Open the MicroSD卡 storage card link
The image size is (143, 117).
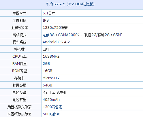[51, 78]
